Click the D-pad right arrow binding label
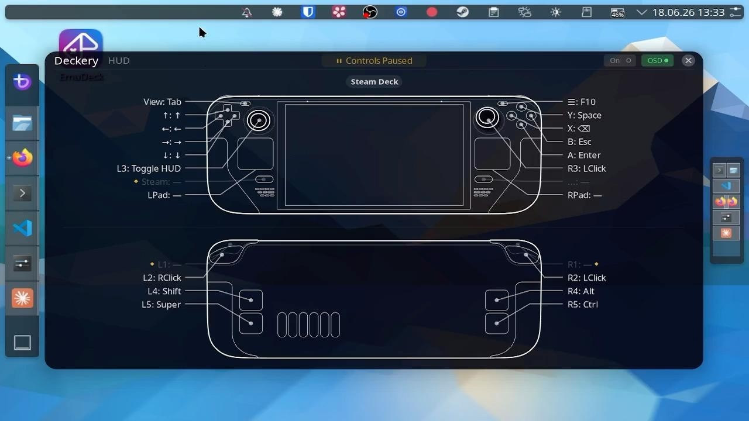Image resolution: width=749 pixels, height=421 pixels. click(x=171, y=142)
